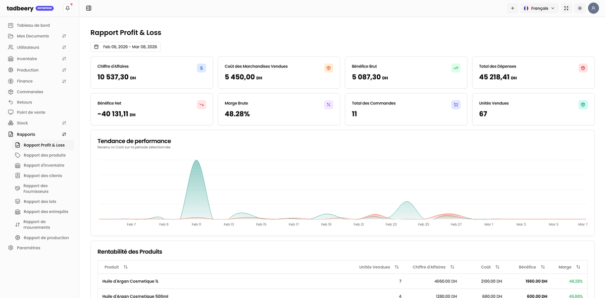Toggle light/dark theme sun icon

[x=580, y=8]
